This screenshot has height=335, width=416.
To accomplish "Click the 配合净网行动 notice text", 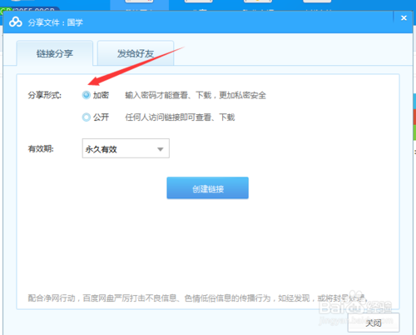I will (x=198, y=298).
